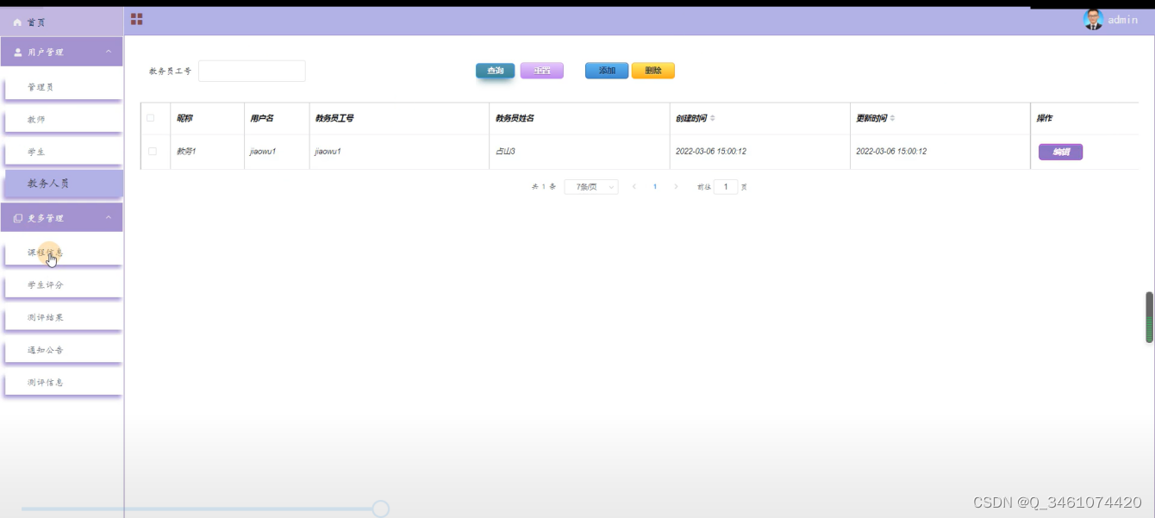Click the 共 1 条 total count text
Image resolution: width=1155 pixels, height=518 pixels.
[x=544, y=187]
